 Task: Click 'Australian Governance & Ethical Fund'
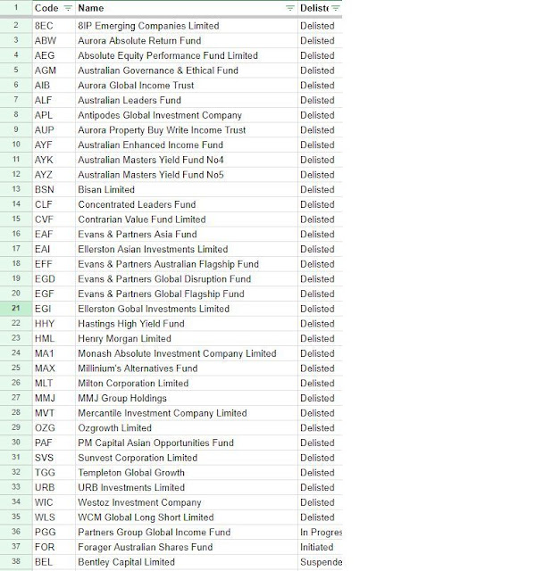(x=187, y=70)
